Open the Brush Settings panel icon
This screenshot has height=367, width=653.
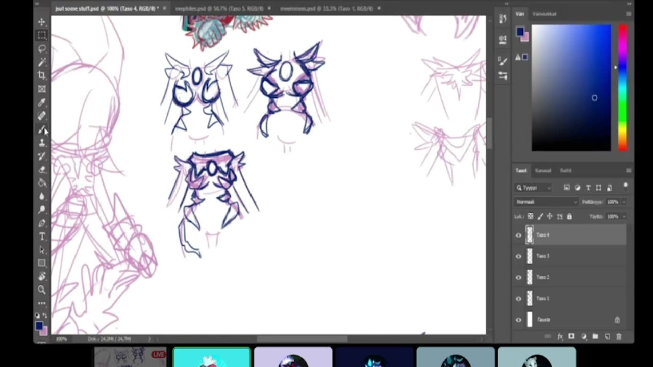(x=503, y=62)
